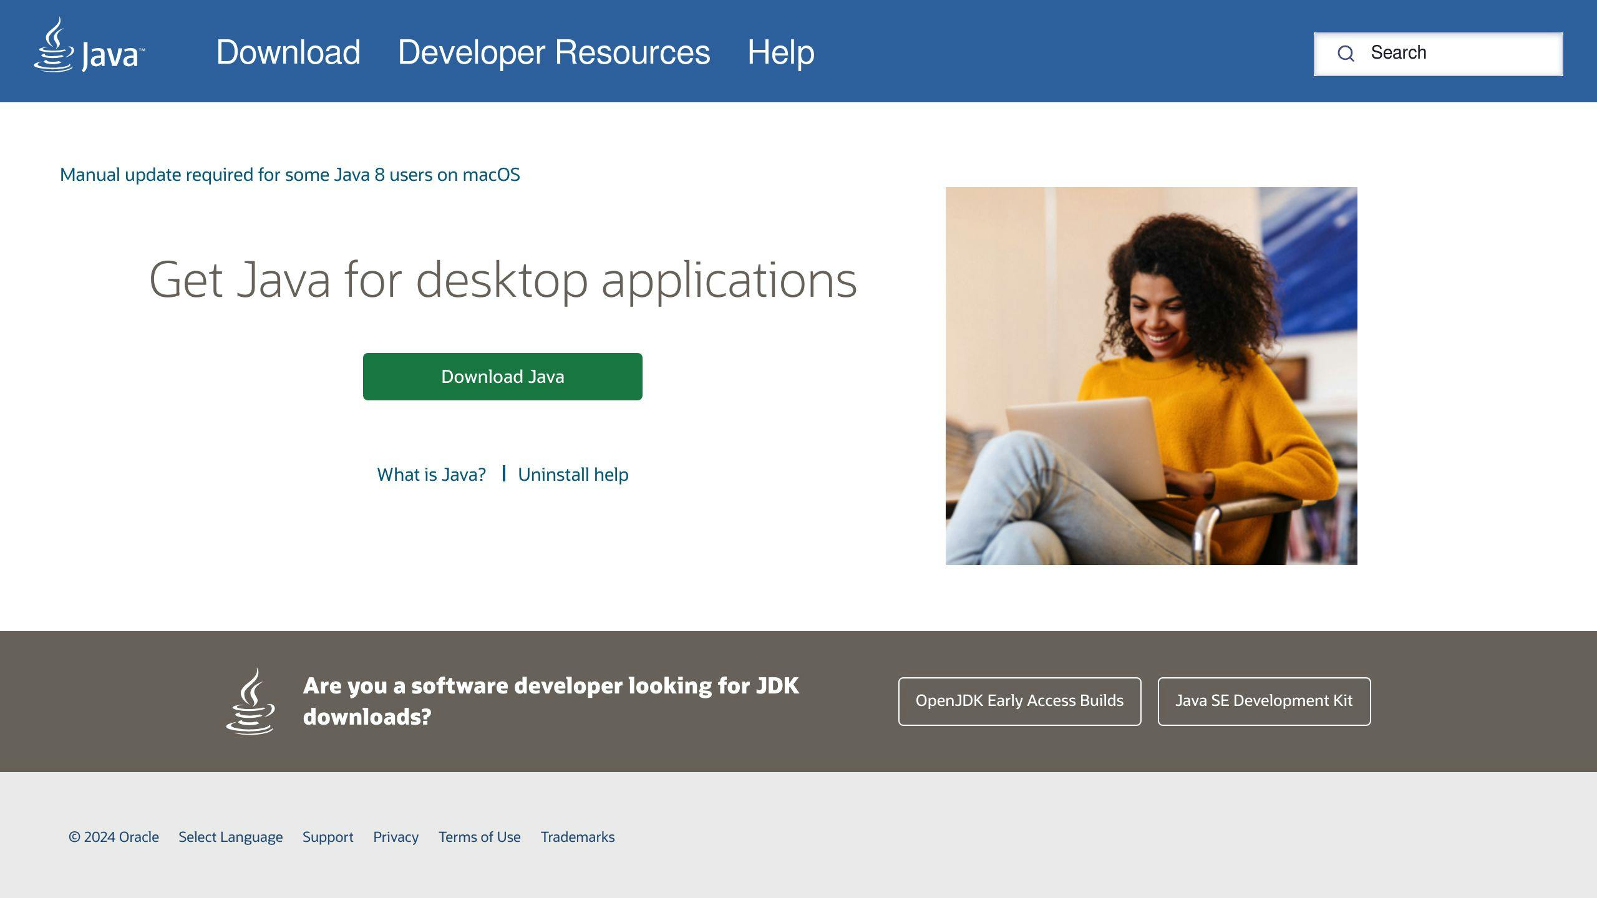Click the © 2024 Oracle footer text
The width and height of the screenshot is (1597, 898).
pyautogui.click(x=114, y=837)
